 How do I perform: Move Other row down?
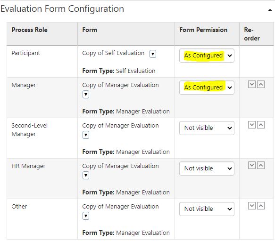[252, 206]
